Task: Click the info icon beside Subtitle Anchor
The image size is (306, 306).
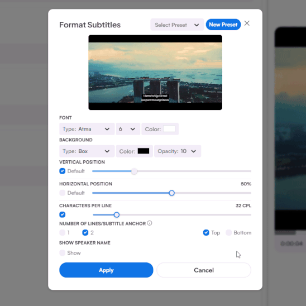Action: click(150, 223)
